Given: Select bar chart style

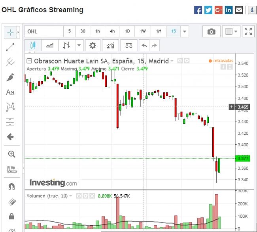Looking at the screenshot, I should (x=66, y=45).
